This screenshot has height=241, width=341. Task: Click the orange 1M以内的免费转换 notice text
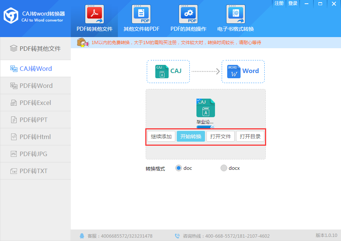pyautogui.click(x=176, y=43)
